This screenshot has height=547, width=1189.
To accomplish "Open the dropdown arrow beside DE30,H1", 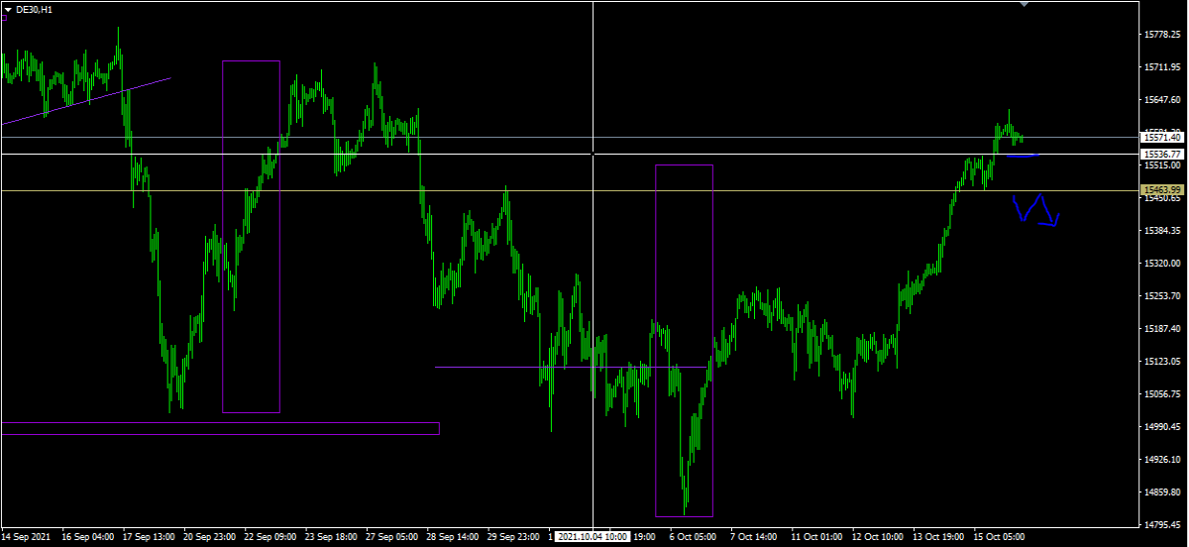I will (8, 8).
